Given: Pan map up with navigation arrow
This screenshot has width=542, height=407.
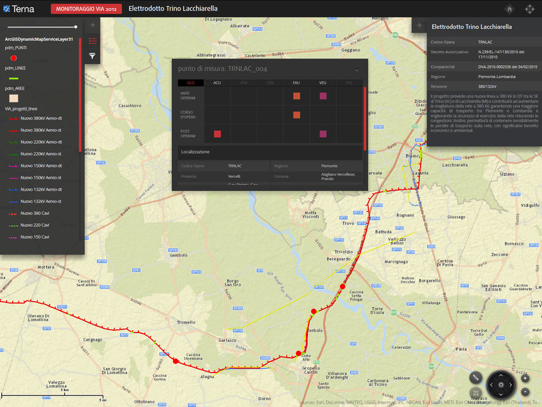Looking at the screenshot, I should [x=500, y=374].
